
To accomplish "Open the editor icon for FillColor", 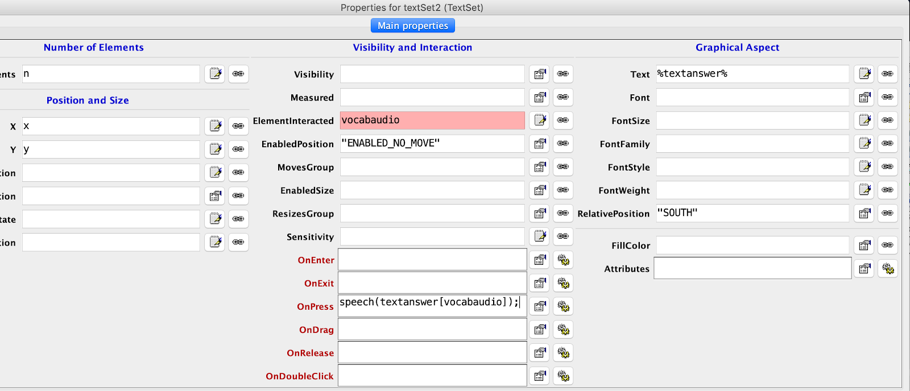I will pyautogui.click(x=864, y=246).
